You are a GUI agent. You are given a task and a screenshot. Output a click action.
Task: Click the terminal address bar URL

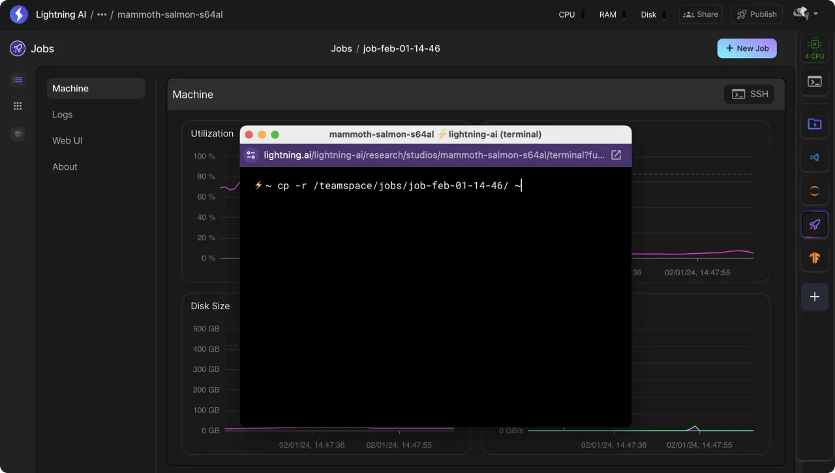coord(434,155)
